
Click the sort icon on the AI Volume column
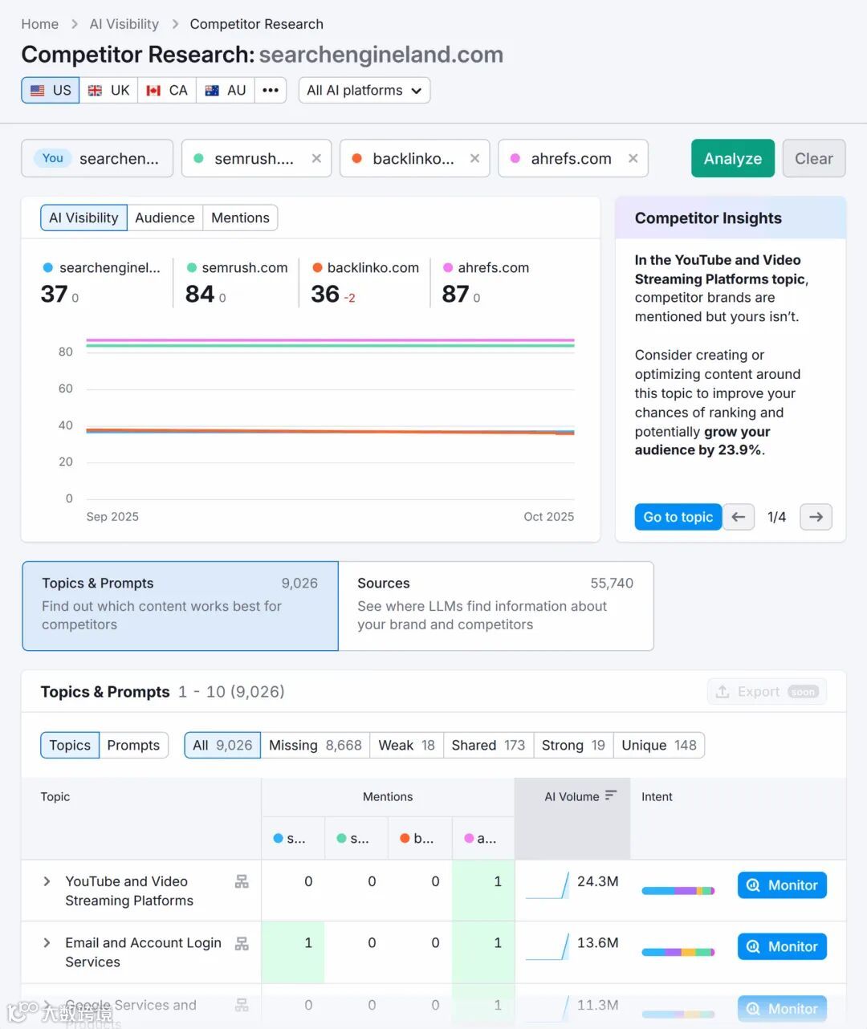[x=611, y=796]
